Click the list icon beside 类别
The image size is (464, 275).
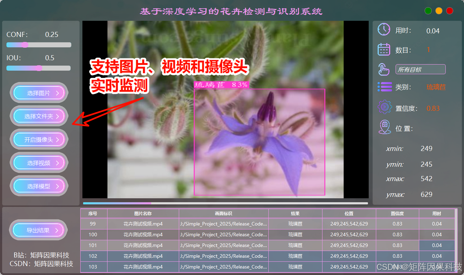(x=384, y=87)
